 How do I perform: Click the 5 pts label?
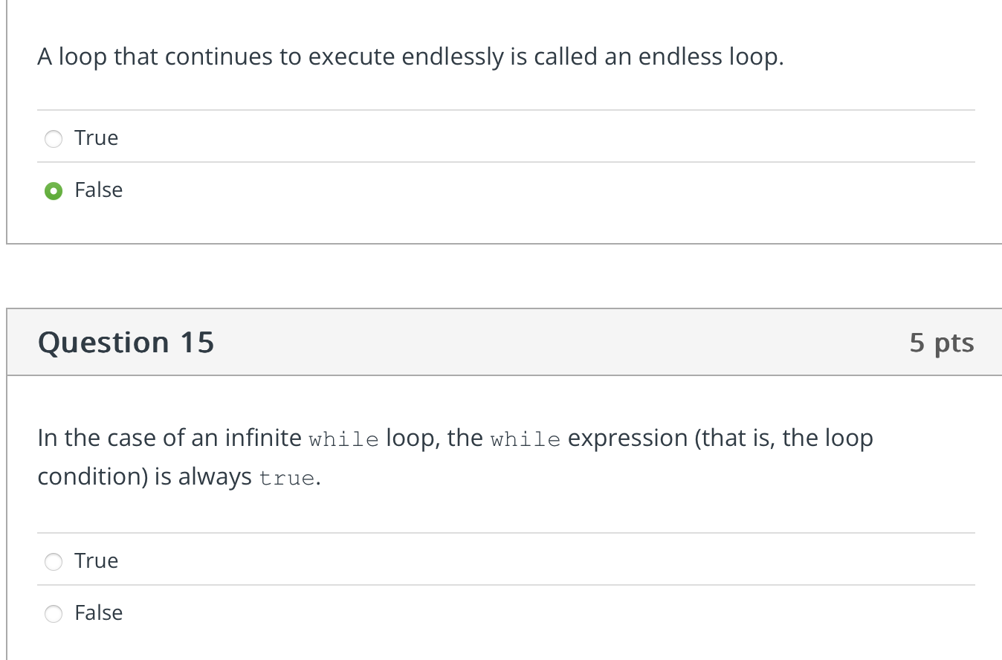[x=941, y=342]
